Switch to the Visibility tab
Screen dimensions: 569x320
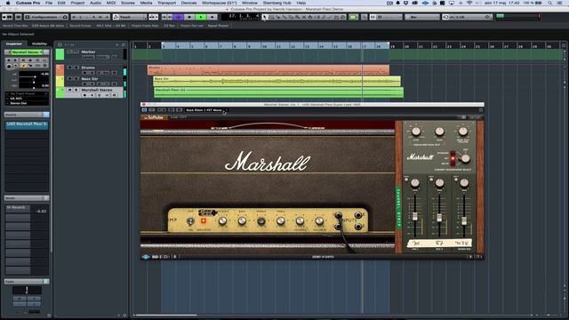click(39, 44)
